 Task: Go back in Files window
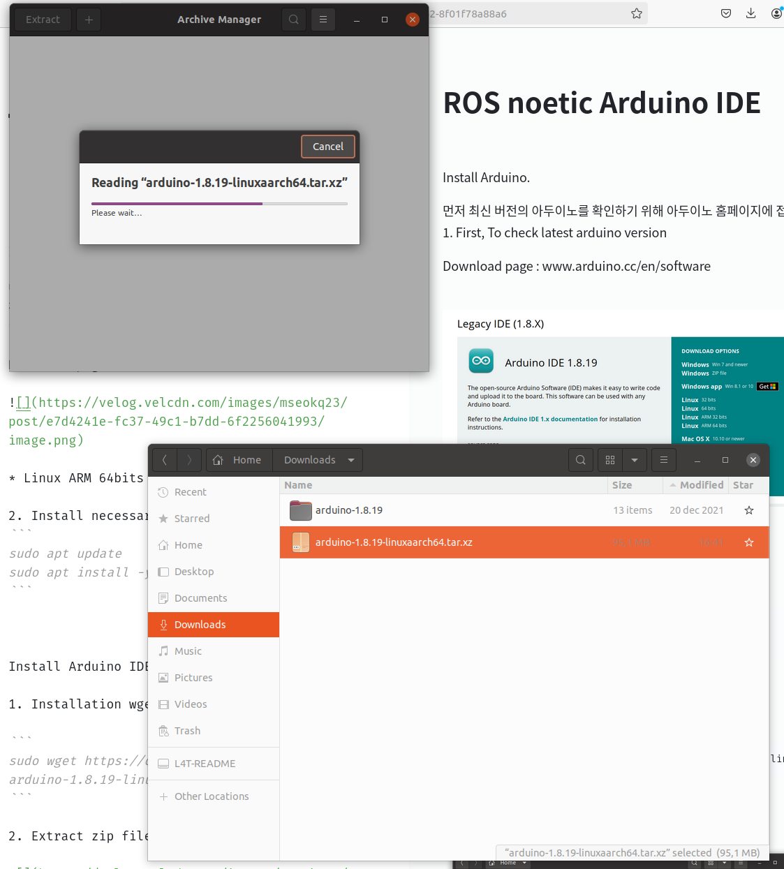click(165, 460)
